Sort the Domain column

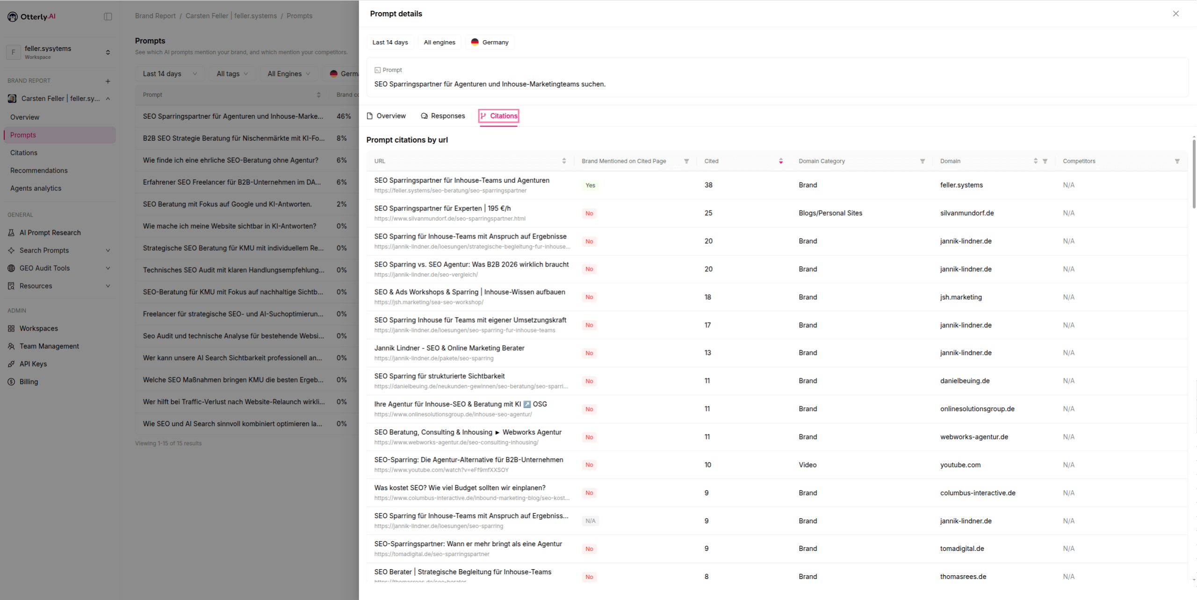click(x=1036, y=161)
